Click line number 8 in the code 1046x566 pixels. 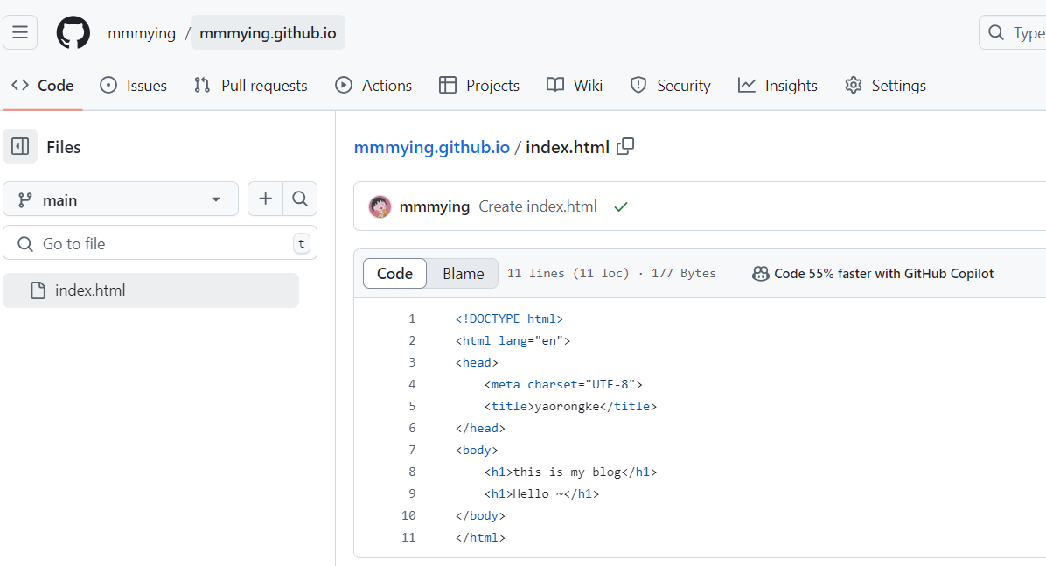[412, 472]
